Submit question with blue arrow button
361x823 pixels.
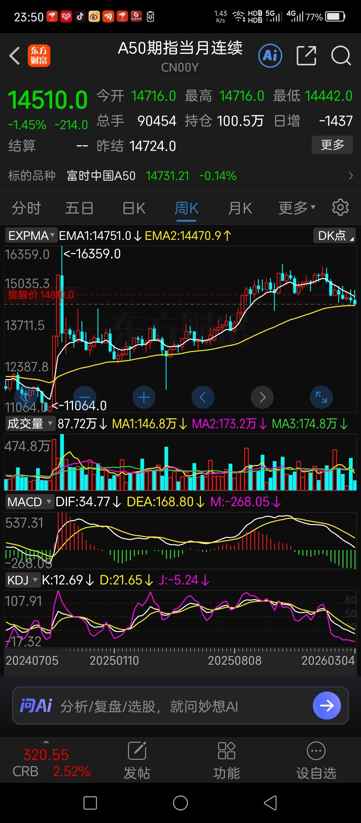(327, 705)
